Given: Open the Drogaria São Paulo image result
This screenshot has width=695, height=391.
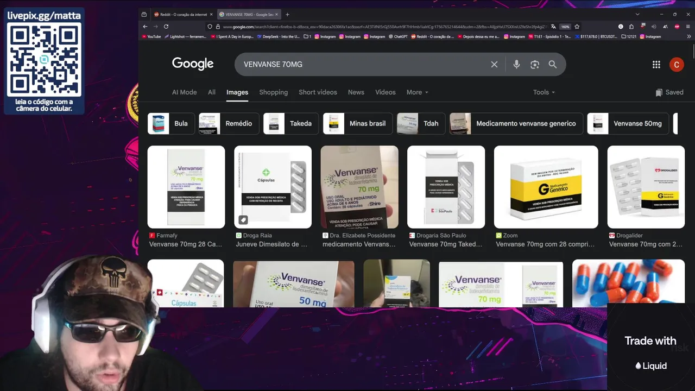Looking at the screenshot, I should coord(446,187).
